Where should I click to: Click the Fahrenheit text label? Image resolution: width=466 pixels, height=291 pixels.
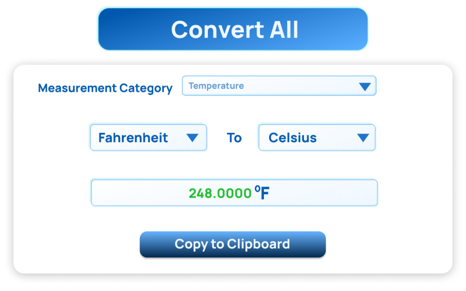coord(133,138)
